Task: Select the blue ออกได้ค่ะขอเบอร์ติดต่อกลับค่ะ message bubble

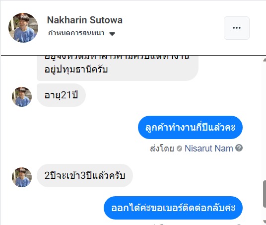Action: pyautogui.click(x=173, y=208)
